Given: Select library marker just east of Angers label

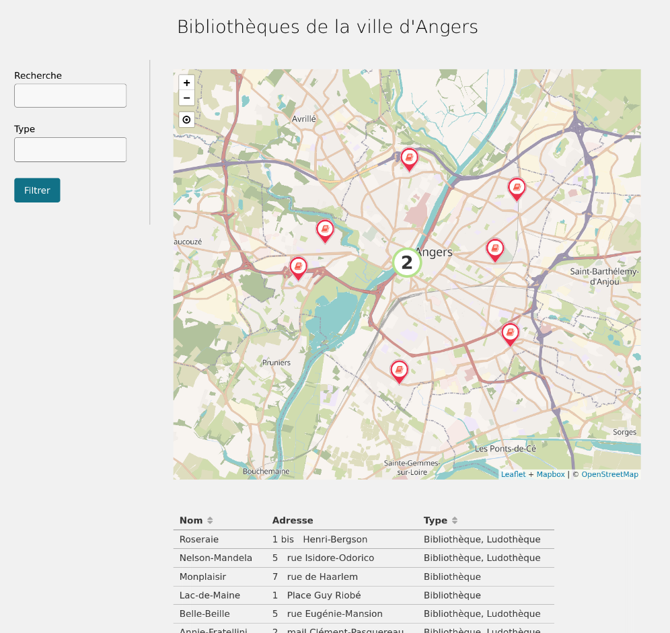Looking at the screenshot, I should click(495, 250).
